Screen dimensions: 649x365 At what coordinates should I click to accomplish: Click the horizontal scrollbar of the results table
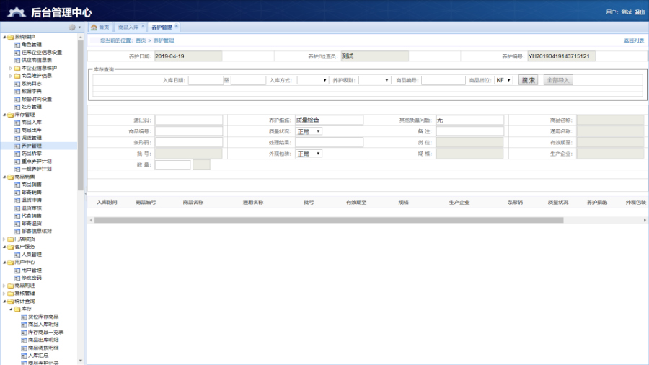coord(329,220)
